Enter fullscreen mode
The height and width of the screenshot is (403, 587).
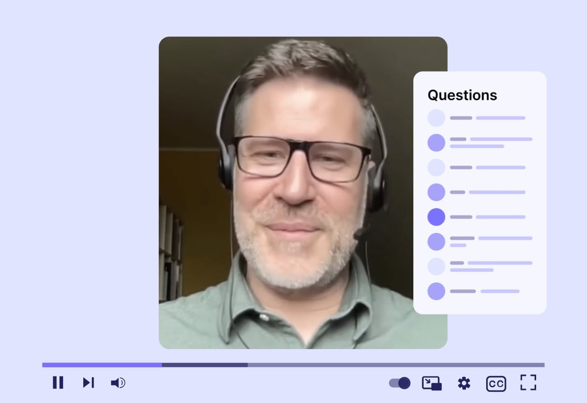click(x=528, y=383)
